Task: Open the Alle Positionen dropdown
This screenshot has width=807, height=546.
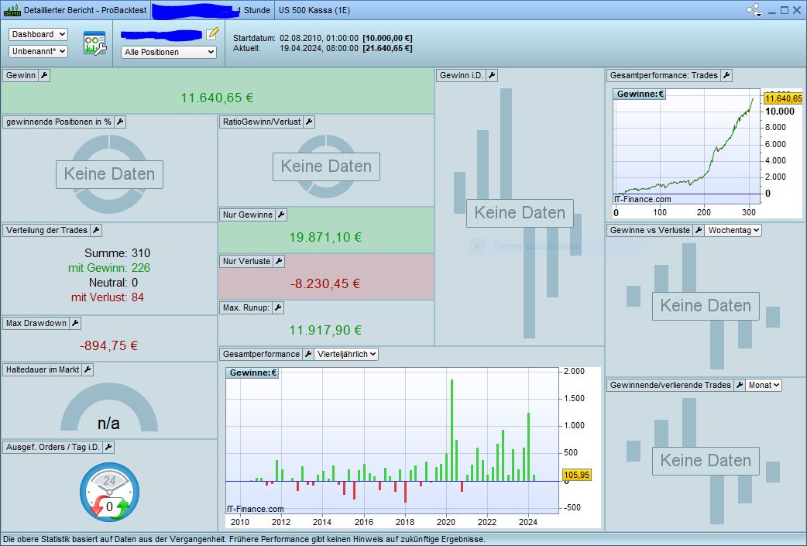Action: point(169,52)
